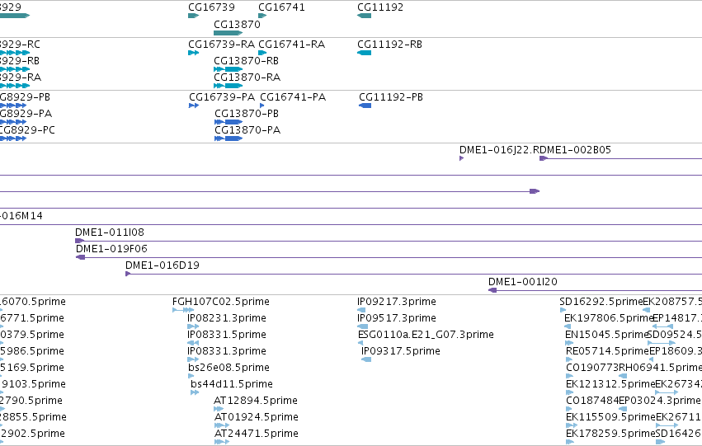This screenshot has width=702, height=446.
Task: Select the CG16741-RA transcript glyph
Action: pyautogui.click(x=262, y=53)
